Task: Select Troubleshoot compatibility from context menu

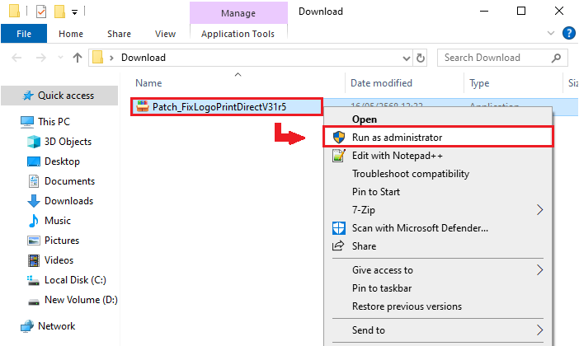Action: pos(410,174)
